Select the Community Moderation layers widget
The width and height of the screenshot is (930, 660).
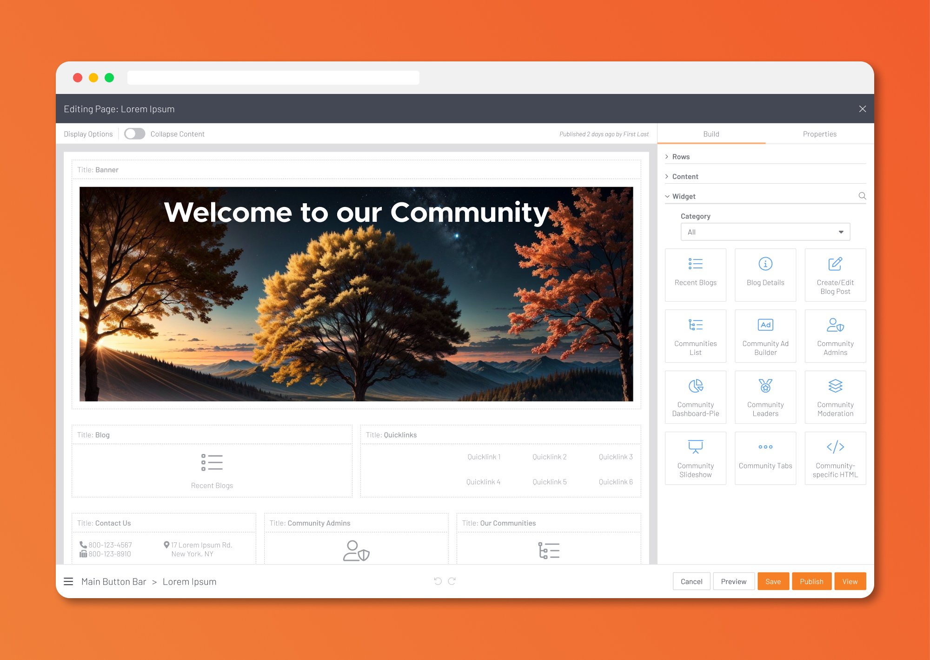click(x=835, y=397)
